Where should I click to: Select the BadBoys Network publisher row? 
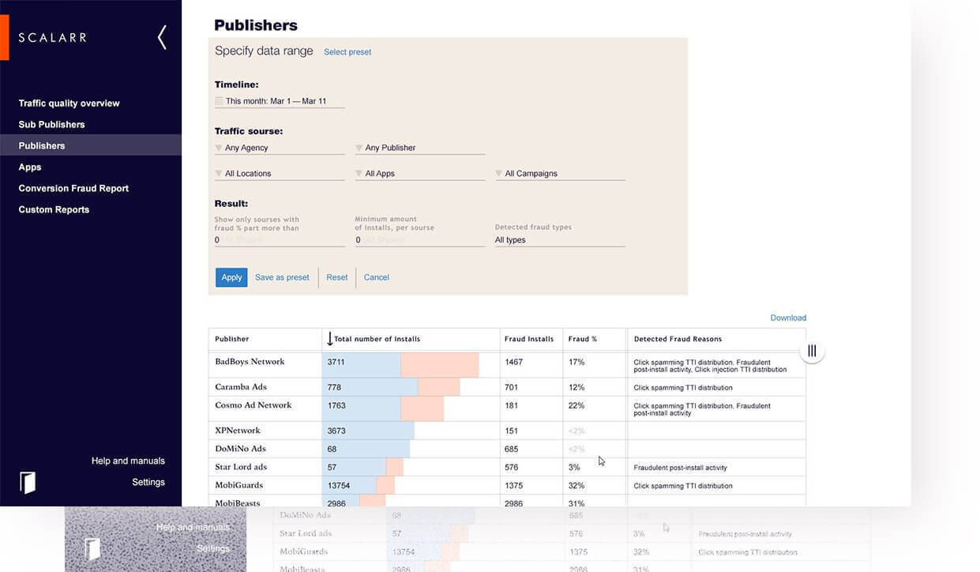507,364
